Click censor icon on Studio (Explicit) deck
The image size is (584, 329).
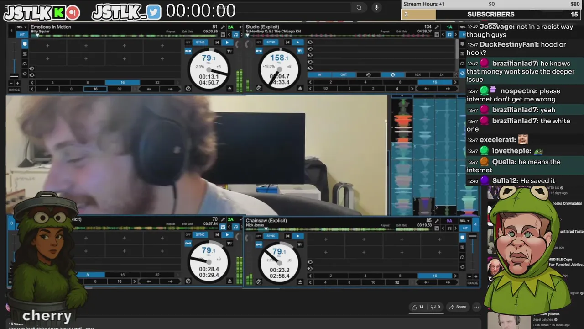[x=259, y=88]
